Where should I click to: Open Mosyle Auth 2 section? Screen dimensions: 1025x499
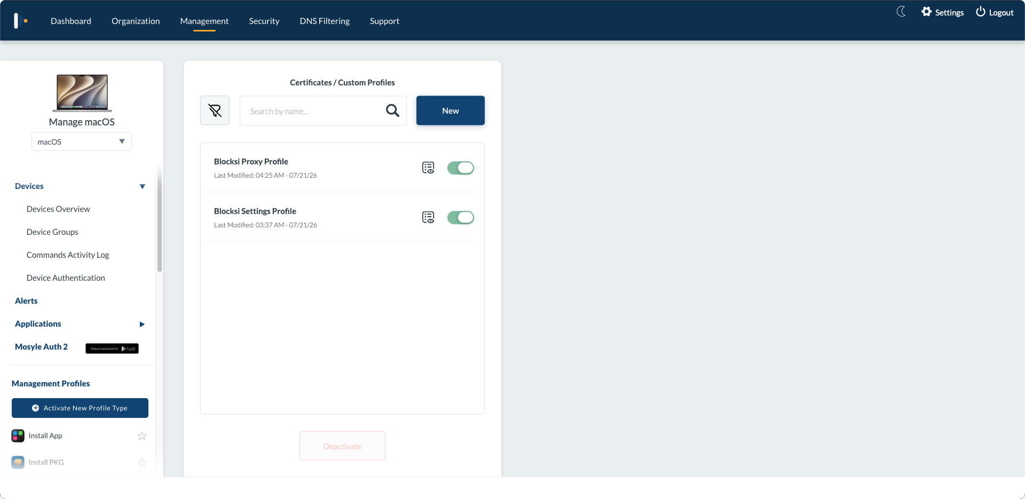pos(41,346)
